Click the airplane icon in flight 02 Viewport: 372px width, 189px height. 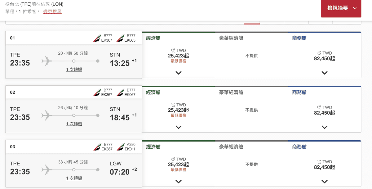click(46, 115)
